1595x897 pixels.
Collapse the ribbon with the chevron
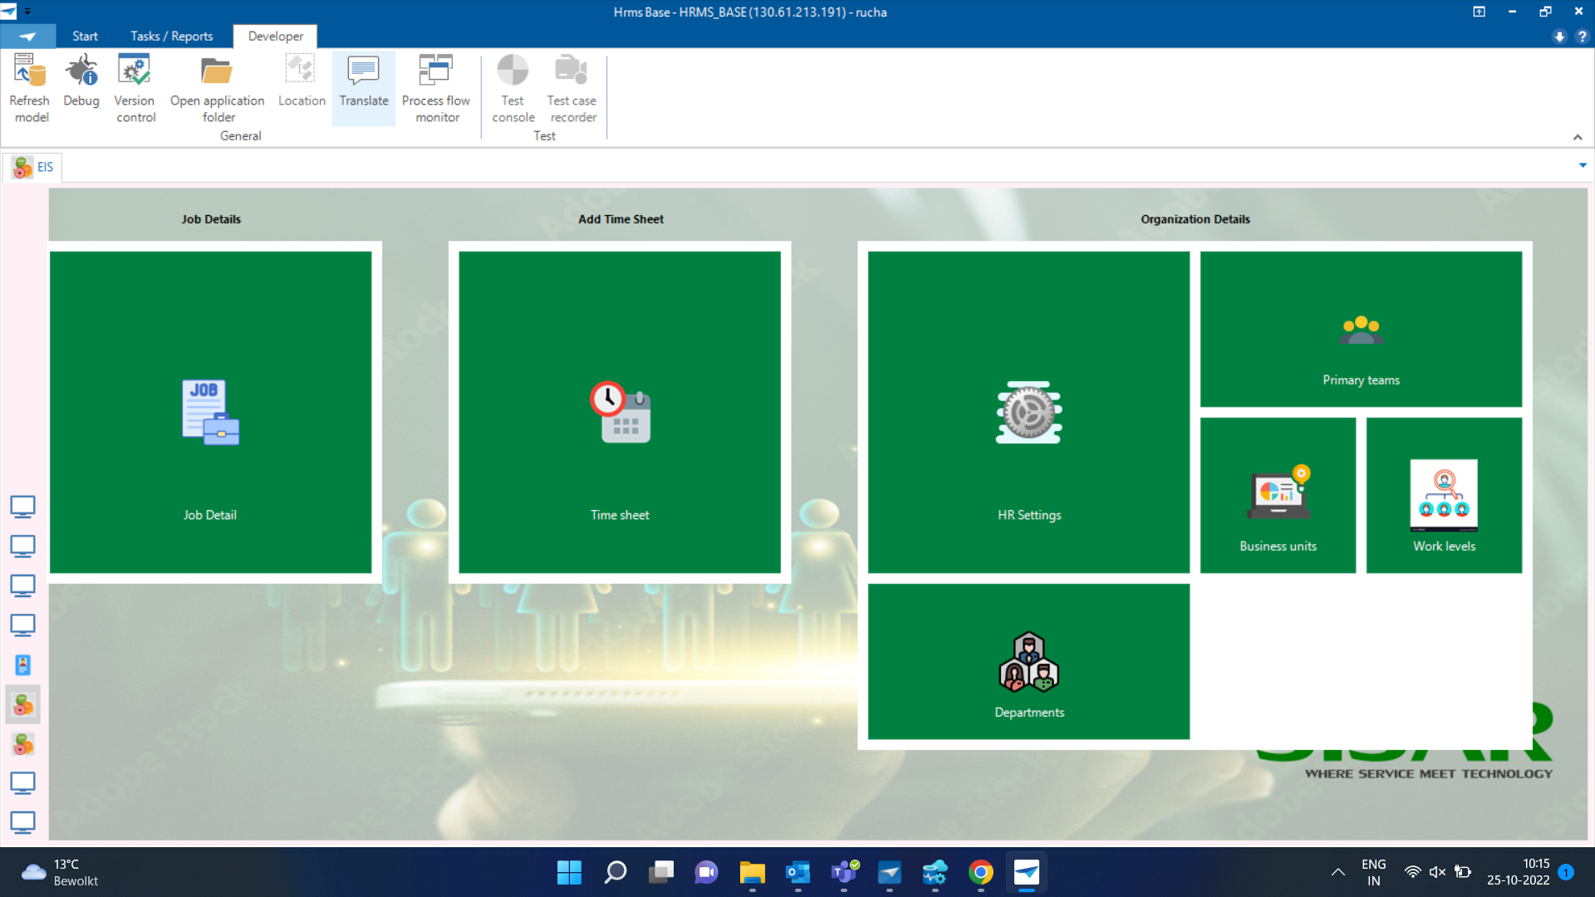(1578, 138)
